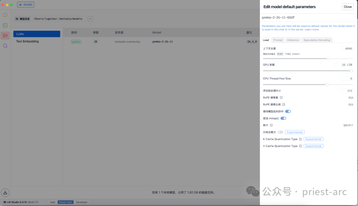Enable the RoPE 频率基 checkbox

[281, 98]
